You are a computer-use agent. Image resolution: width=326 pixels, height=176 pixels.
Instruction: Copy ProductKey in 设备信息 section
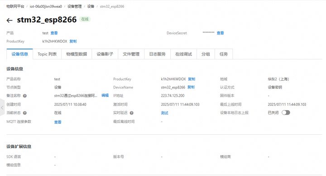point(192,79)
